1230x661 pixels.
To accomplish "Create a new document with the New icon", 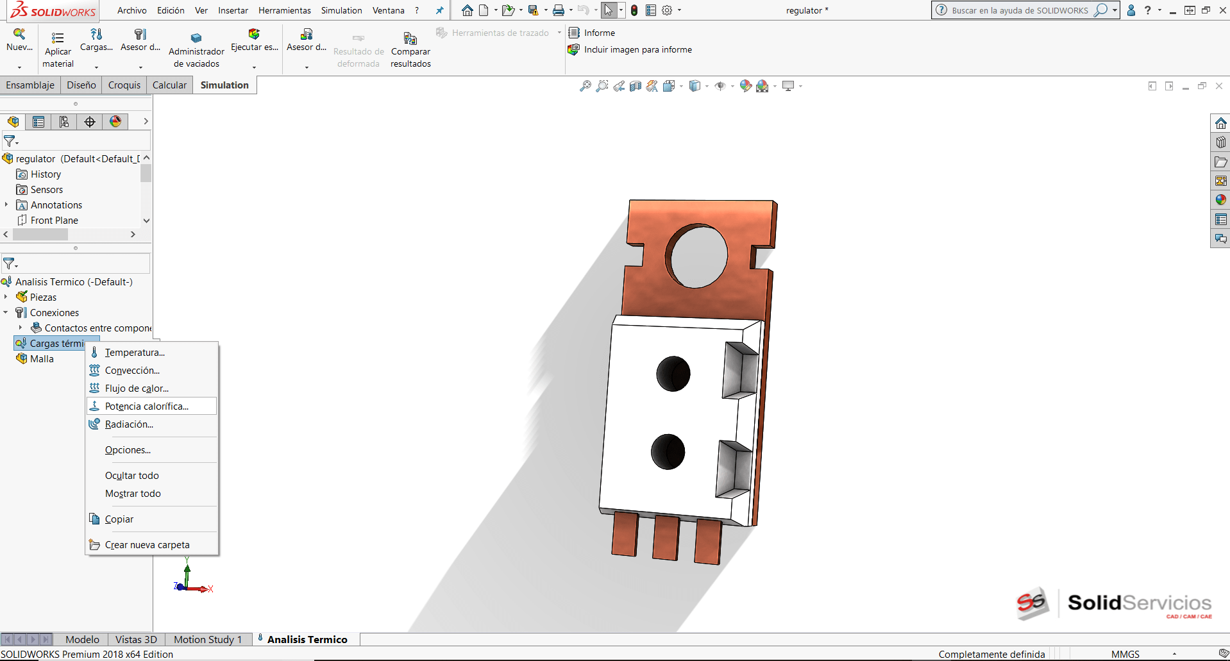I will [484, 10].
